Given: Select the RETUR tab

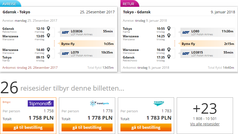Looking at the screenshot, I should pos(129,4).
